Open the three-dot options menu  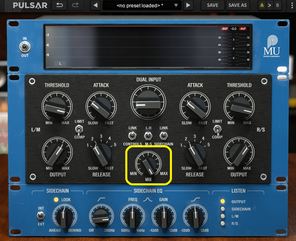tap(292, 5)
